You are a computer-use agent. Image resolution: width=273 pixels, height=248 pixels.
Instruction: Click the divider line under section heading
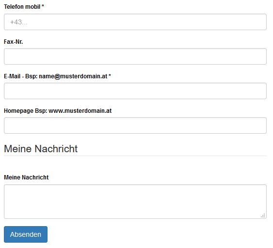click(x=135, y=156)
